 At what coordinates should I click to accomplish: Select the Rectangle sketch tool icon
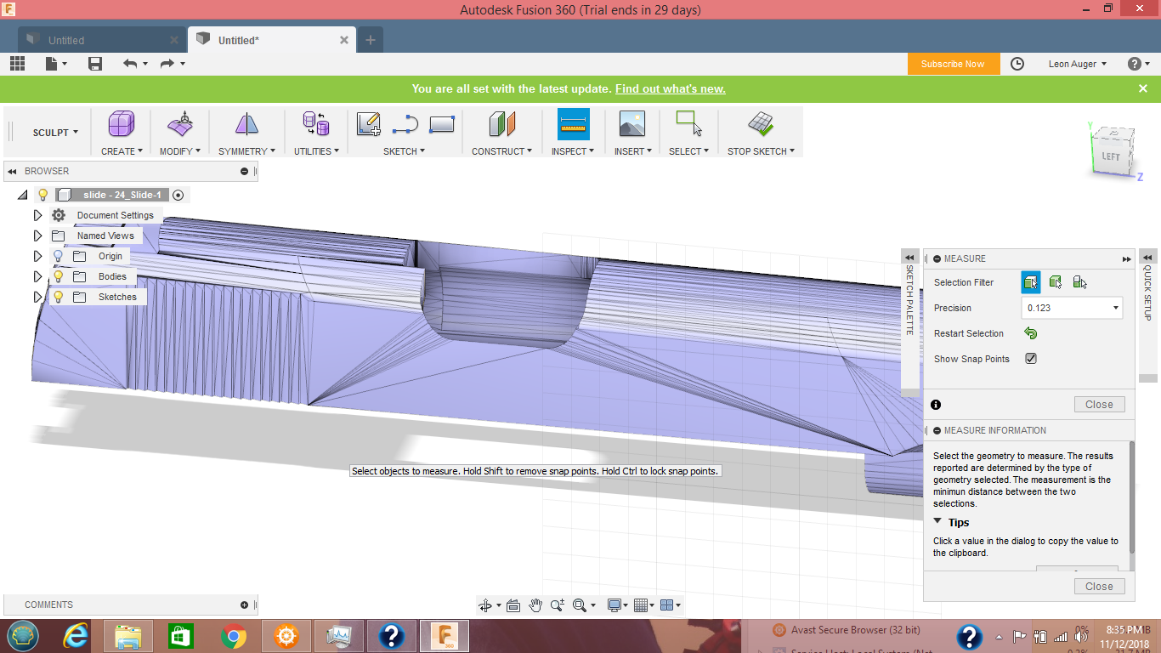point(442,125)
